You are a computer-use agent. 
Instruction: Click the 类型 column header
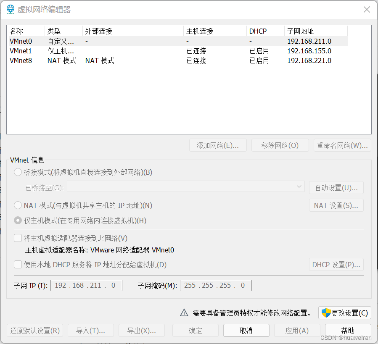tap(63, 31)
